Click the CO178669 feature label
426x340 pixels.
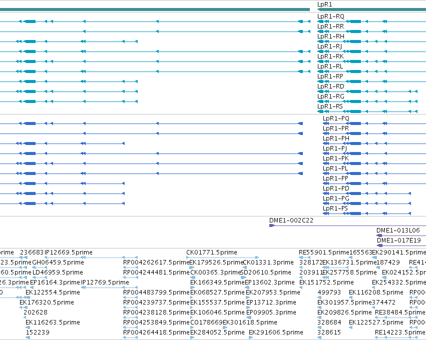[206, 322]
